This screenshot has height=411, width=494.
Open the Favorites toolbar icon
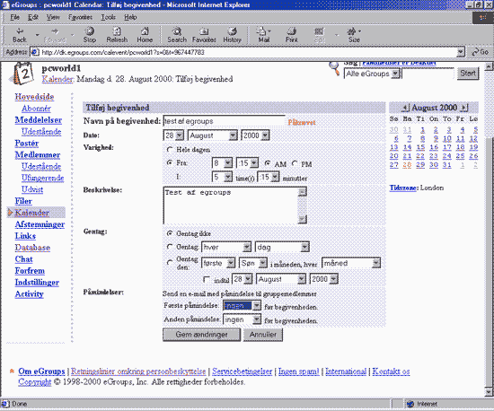click(204, 35)
